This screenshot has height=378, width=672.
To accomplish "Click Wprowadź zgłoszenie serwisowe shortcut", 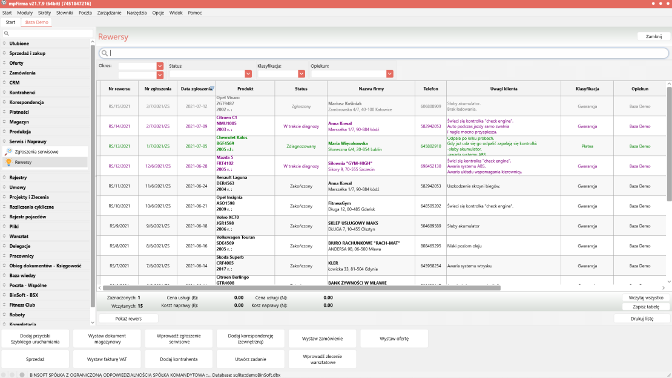I will coord(179,339).
